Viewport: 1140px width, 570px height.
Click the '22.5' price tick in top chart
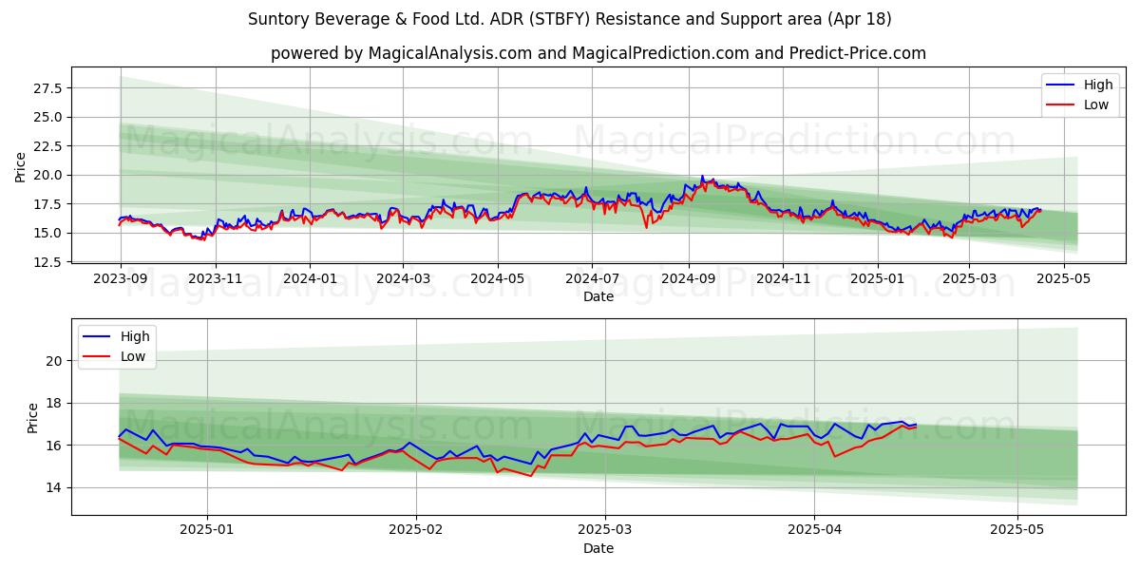pyautogui.click(x=49, y=146)
